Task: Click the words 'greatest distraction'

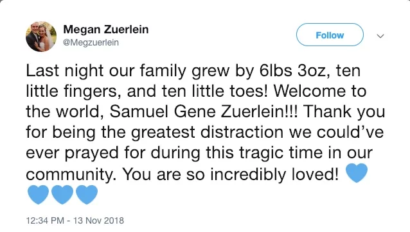Action: (x=207, y=133)
